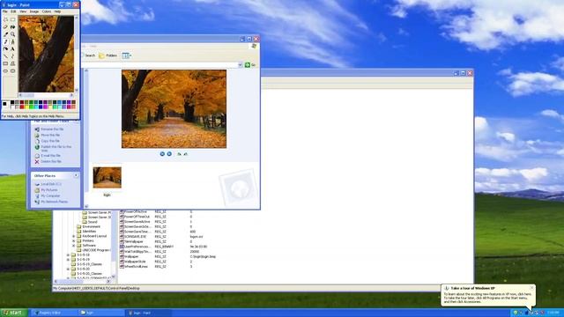Click the green Go button in Explorer
The image size is (564, 317).
(250, 64)
